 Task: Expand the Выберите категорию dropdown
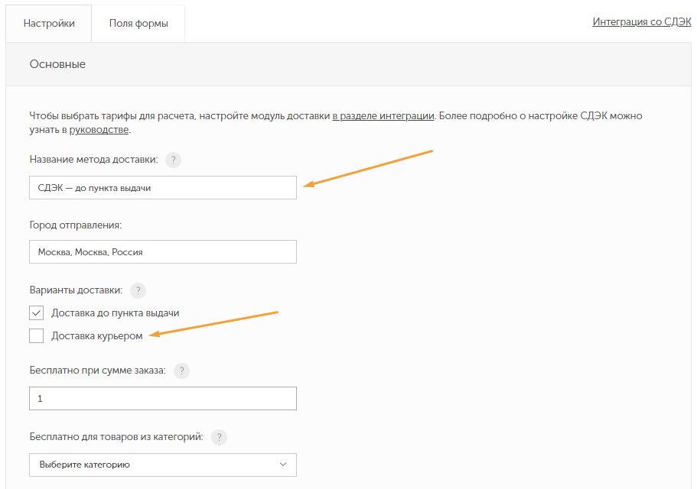point(163,465)
